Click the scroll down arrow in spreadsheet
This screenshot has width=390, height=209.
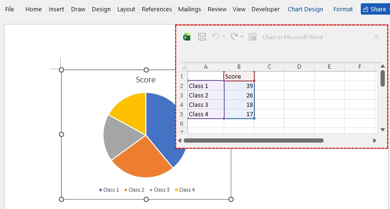(382, 129)
